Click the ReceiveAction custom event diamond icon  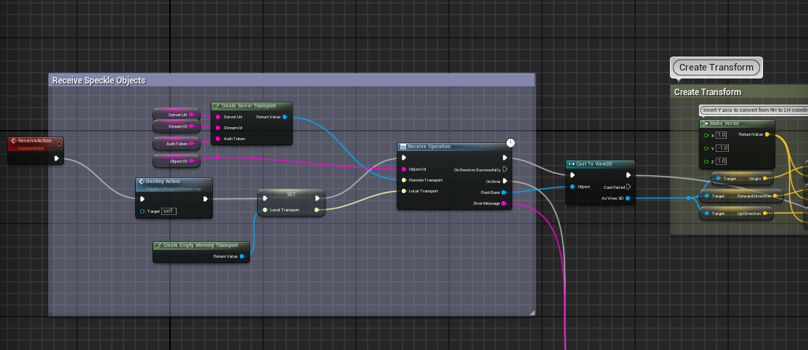[13, 141]
